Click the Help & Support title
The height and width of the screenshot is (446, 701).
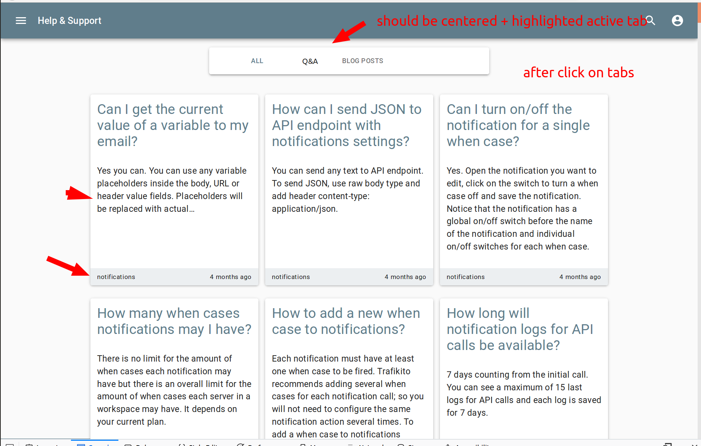pos(69,21)
